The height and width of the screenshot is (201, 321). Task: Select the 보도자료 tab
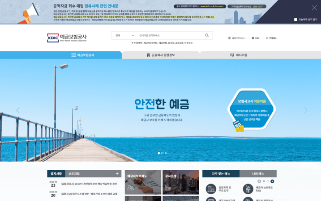coord(74,174)
